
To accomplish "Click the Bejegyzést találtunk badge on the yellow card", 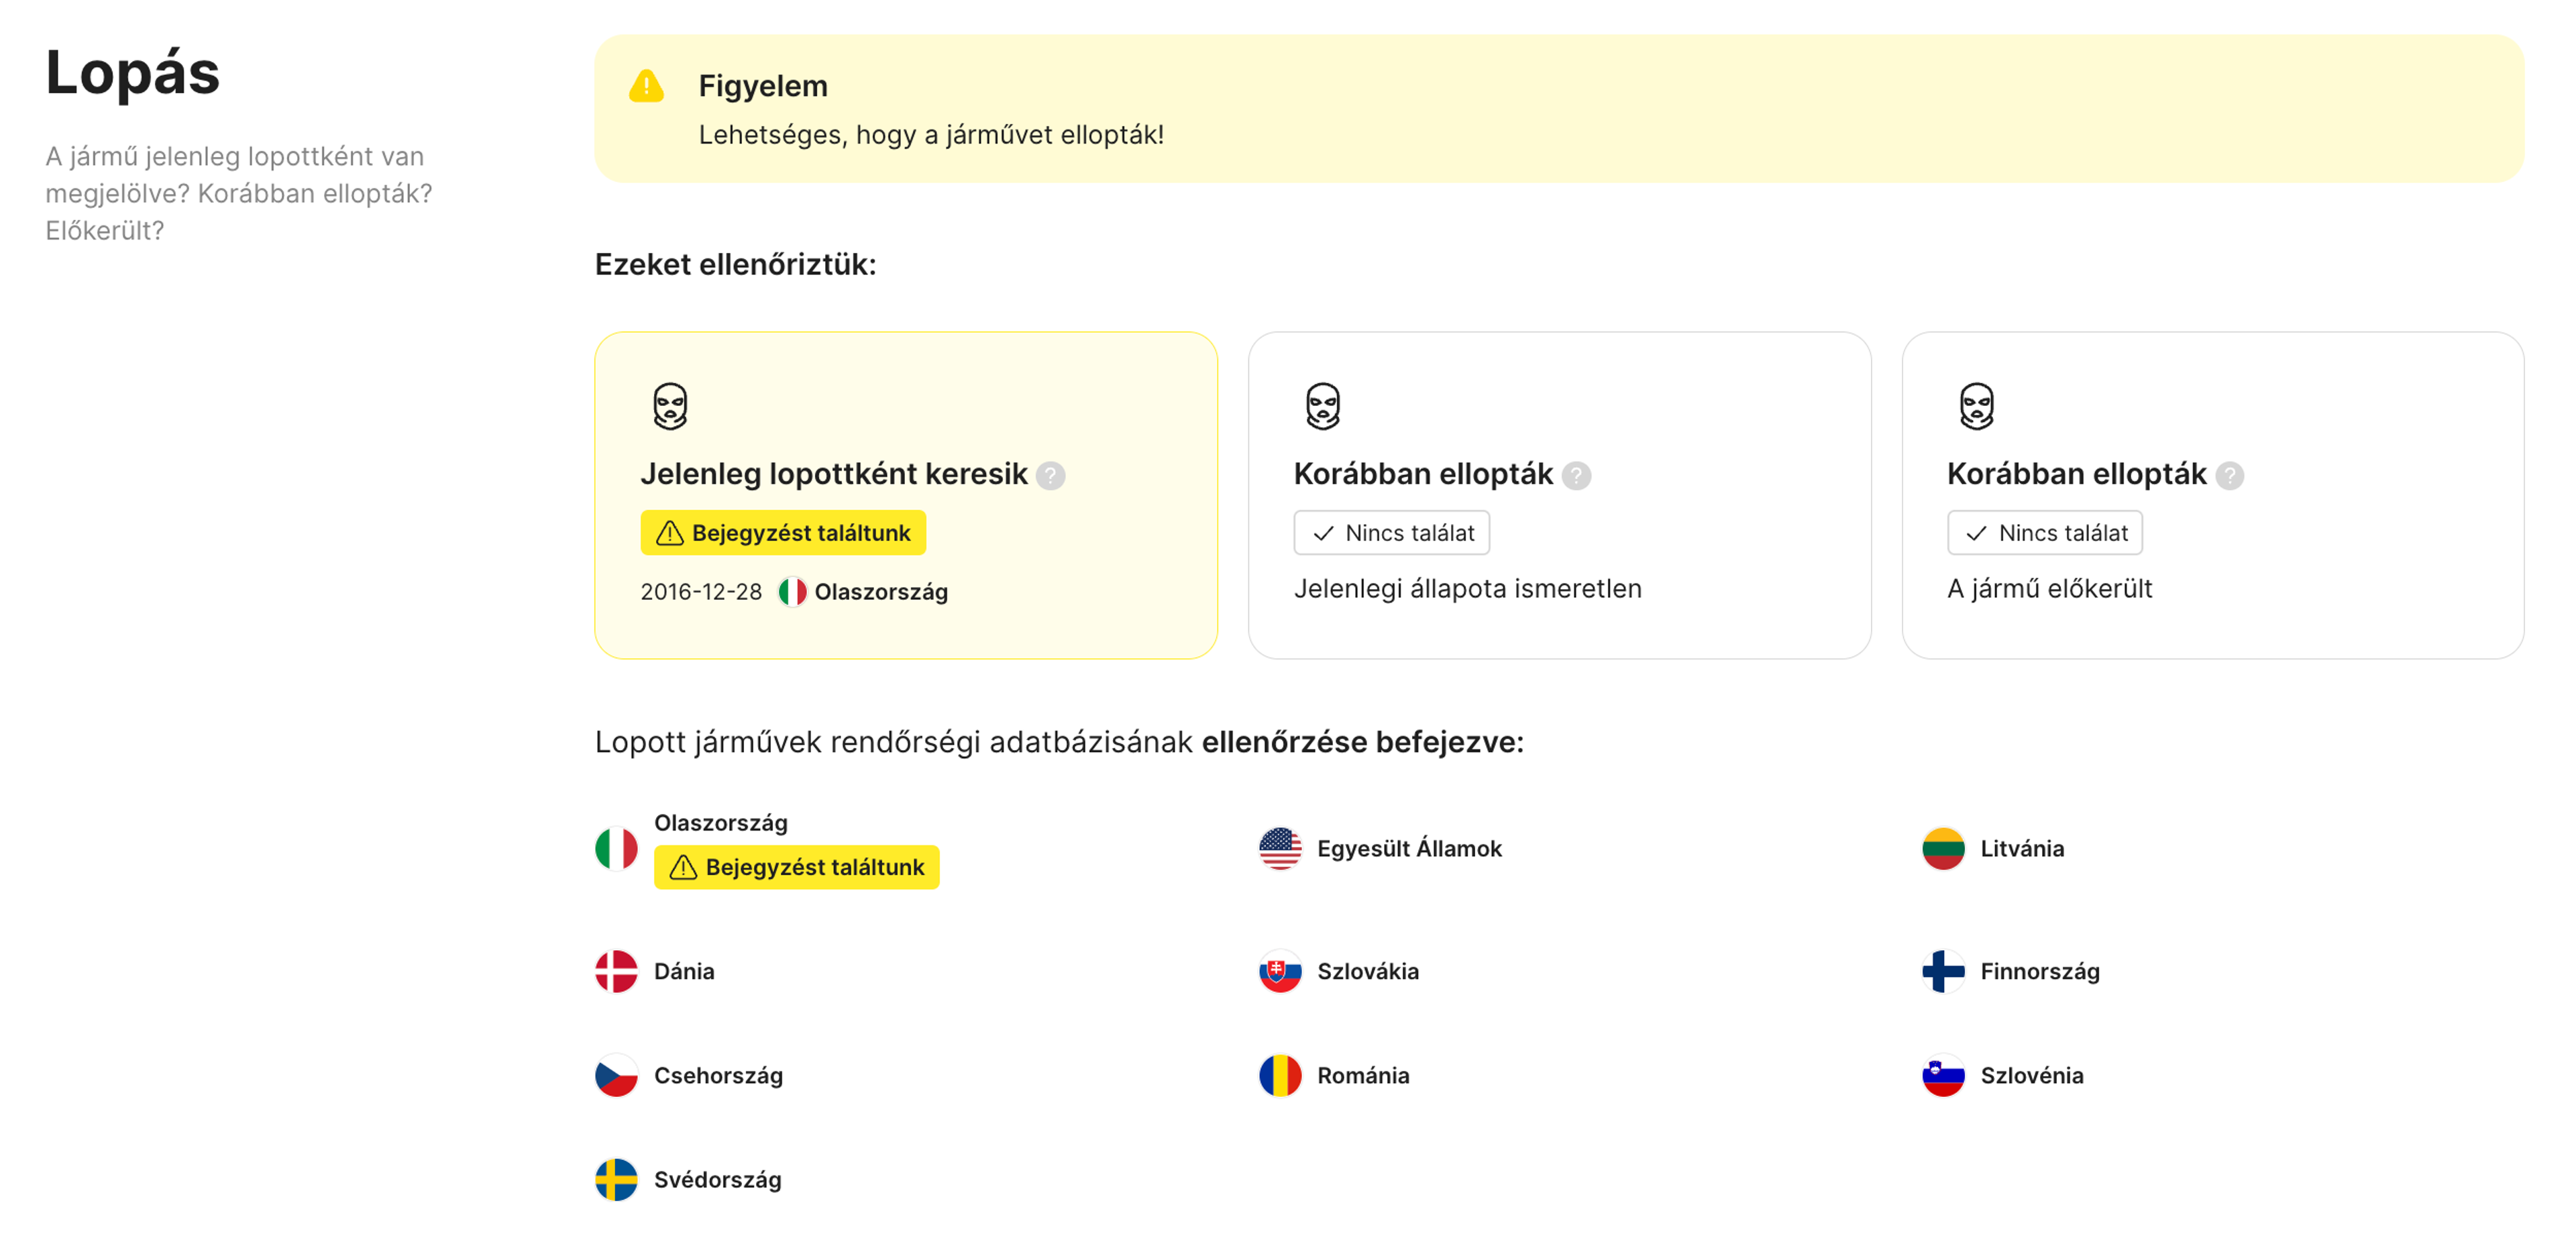I will (783, 533).
